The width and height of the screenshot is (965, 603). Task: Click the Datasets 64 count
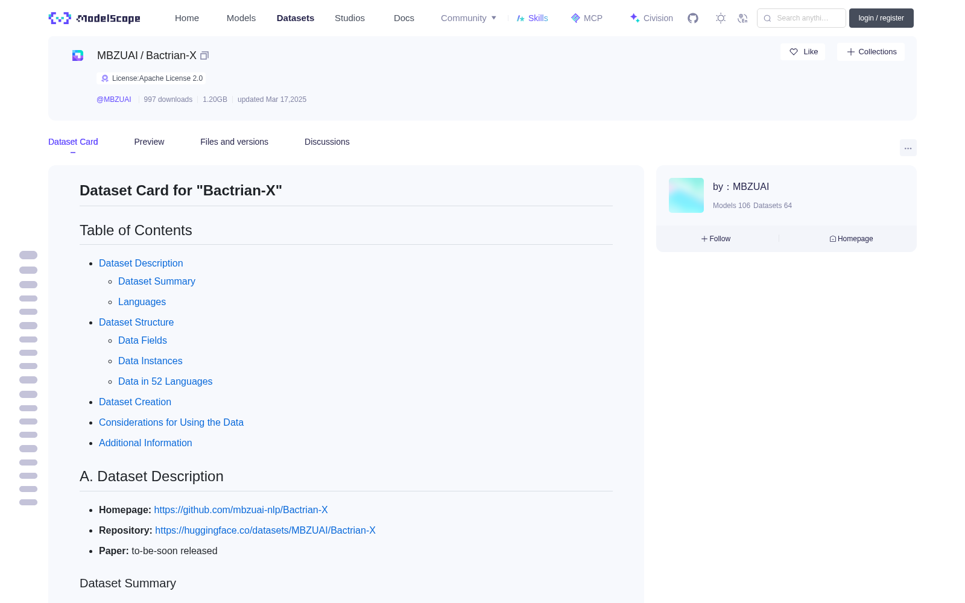click(x=773, y=206)
